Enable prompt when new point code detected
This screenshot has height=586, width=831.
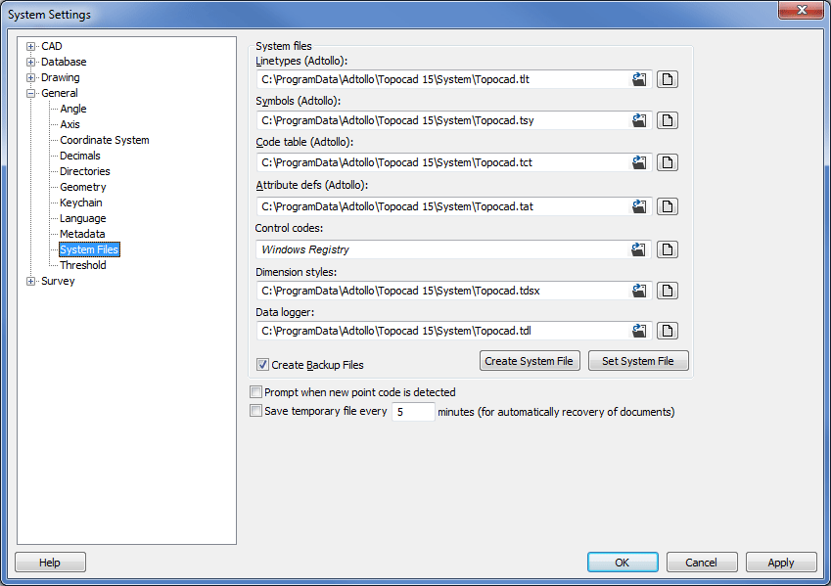pos(256,392)
